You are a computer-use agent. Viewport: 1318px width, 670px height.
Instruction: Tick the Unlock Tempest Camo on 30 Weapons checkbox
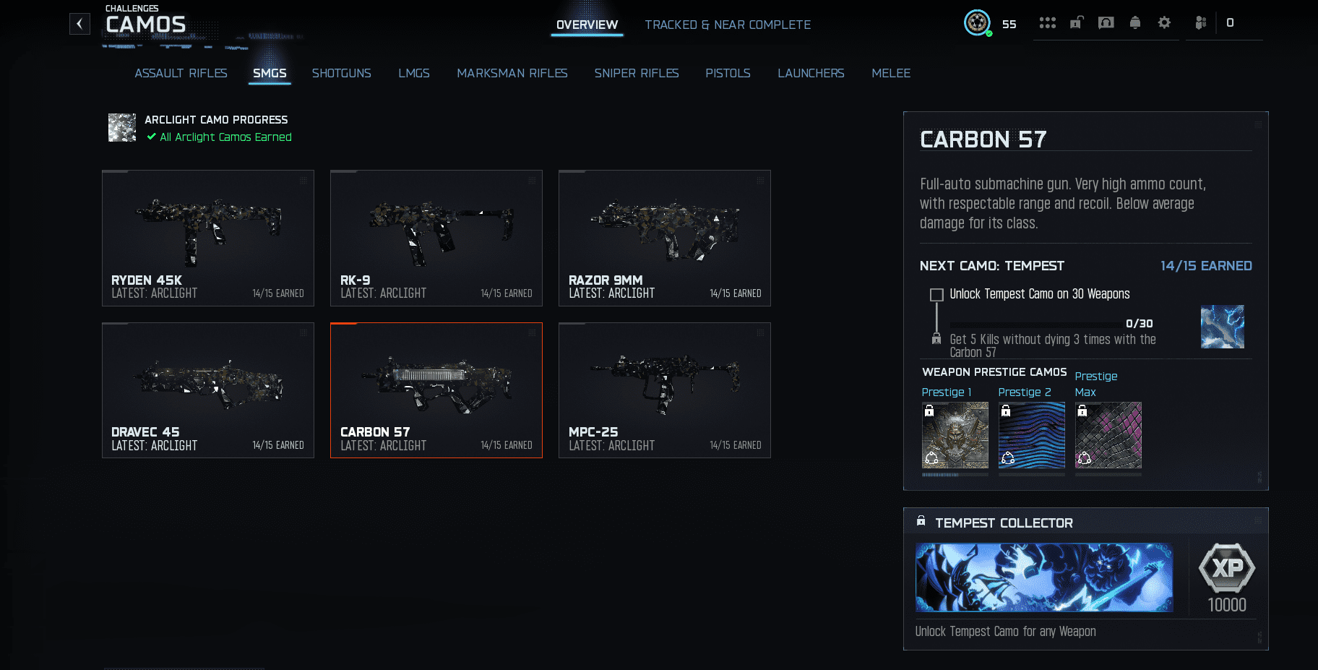coord(936,295)
